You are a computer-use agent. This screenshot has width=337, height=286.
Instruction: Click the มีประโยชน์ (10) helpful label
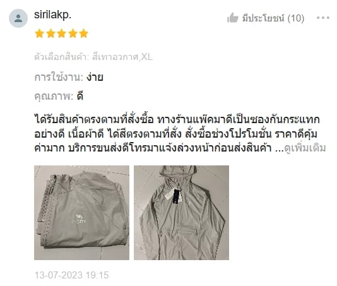(273, 18)
